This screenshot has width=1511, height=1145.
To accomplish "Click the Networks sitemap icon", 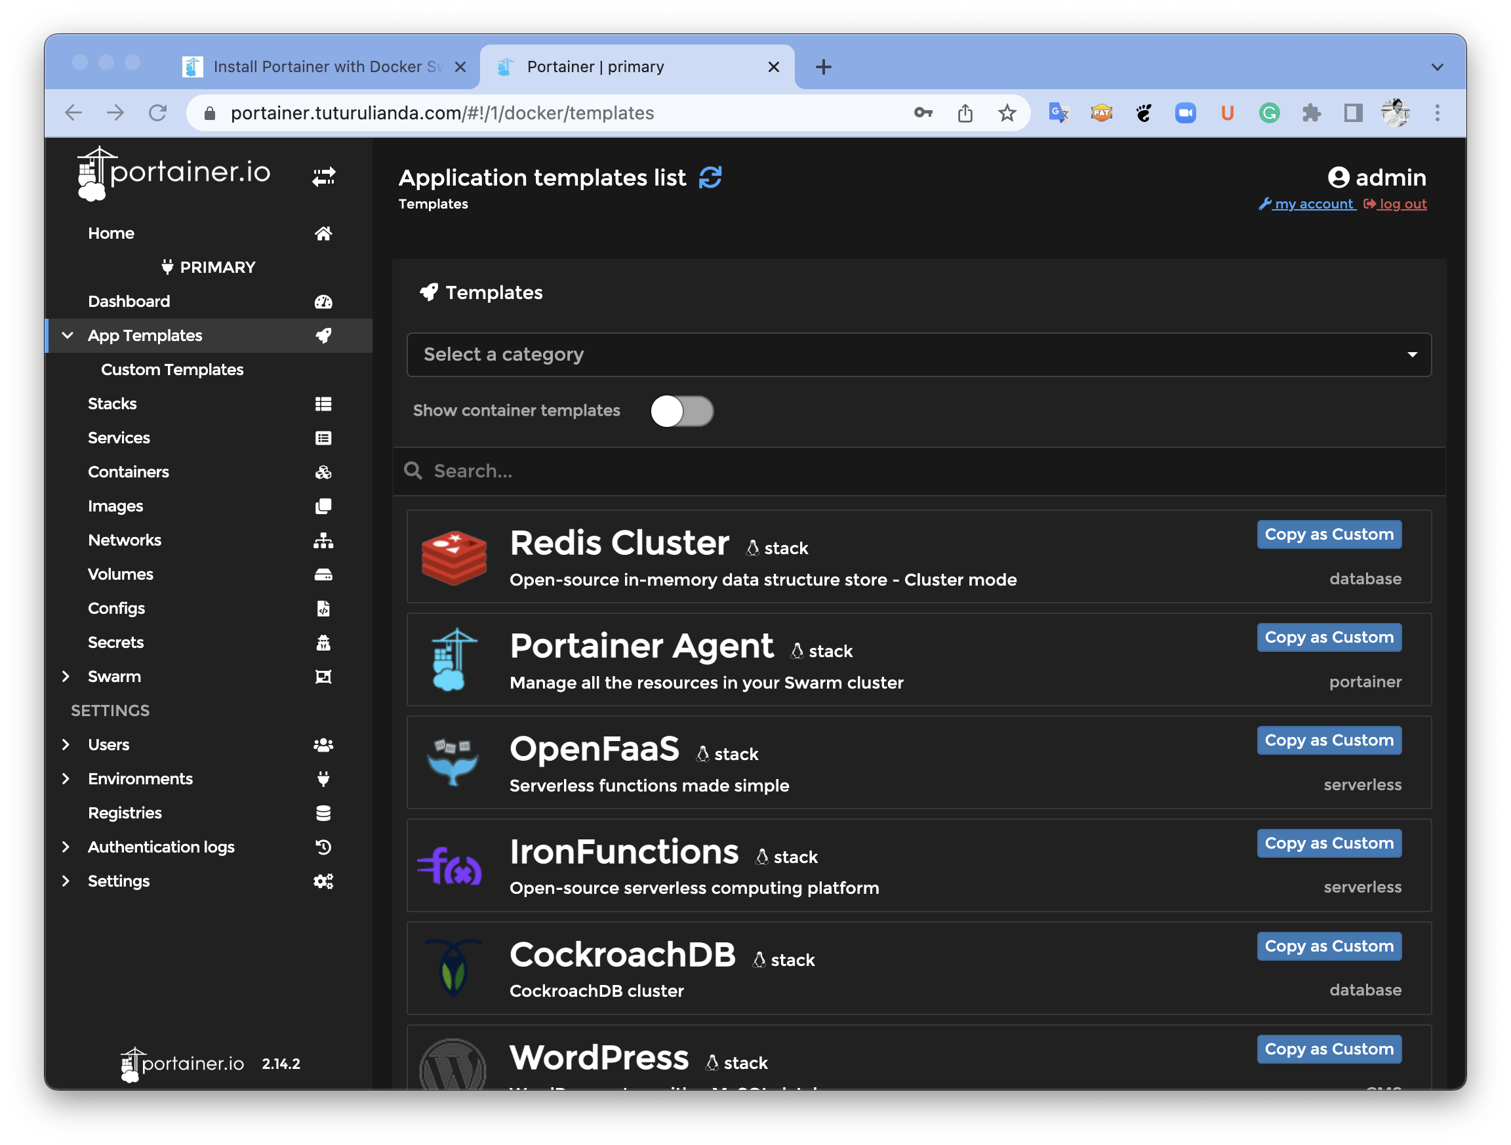I will coord(323,540).
